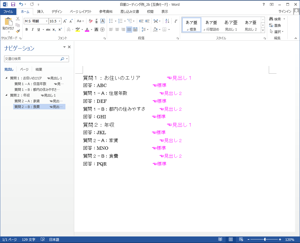
Task: Save the document using the floppy disk icon
Action: [13, 4]
